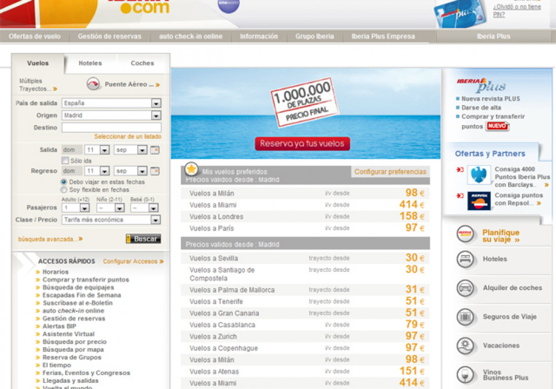This screenshot has width=556, height=389.
Task: Open the Regreso day dropdown
Action: click(105, 171)
